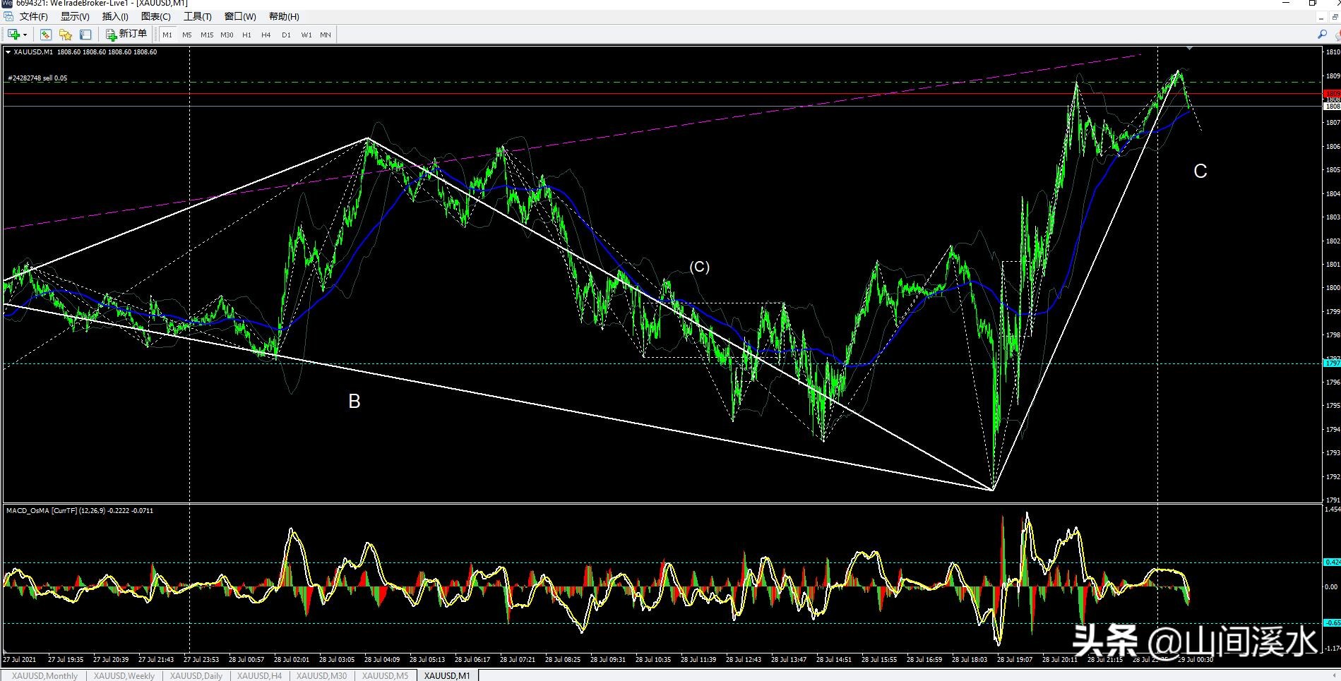
Task: Toggle the Terminal panel icon
Action: pos(85,35)
